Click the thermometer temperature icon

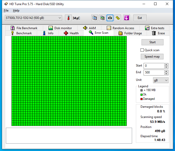point(68,18)
